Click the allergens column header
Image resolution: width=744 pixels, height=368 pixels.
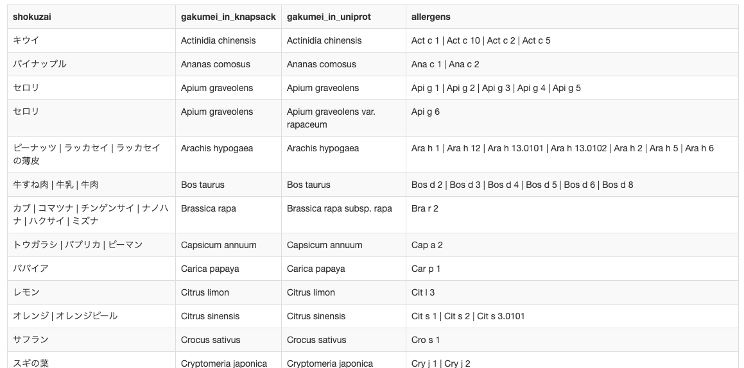pyautogui.click(x=431, y=17)
